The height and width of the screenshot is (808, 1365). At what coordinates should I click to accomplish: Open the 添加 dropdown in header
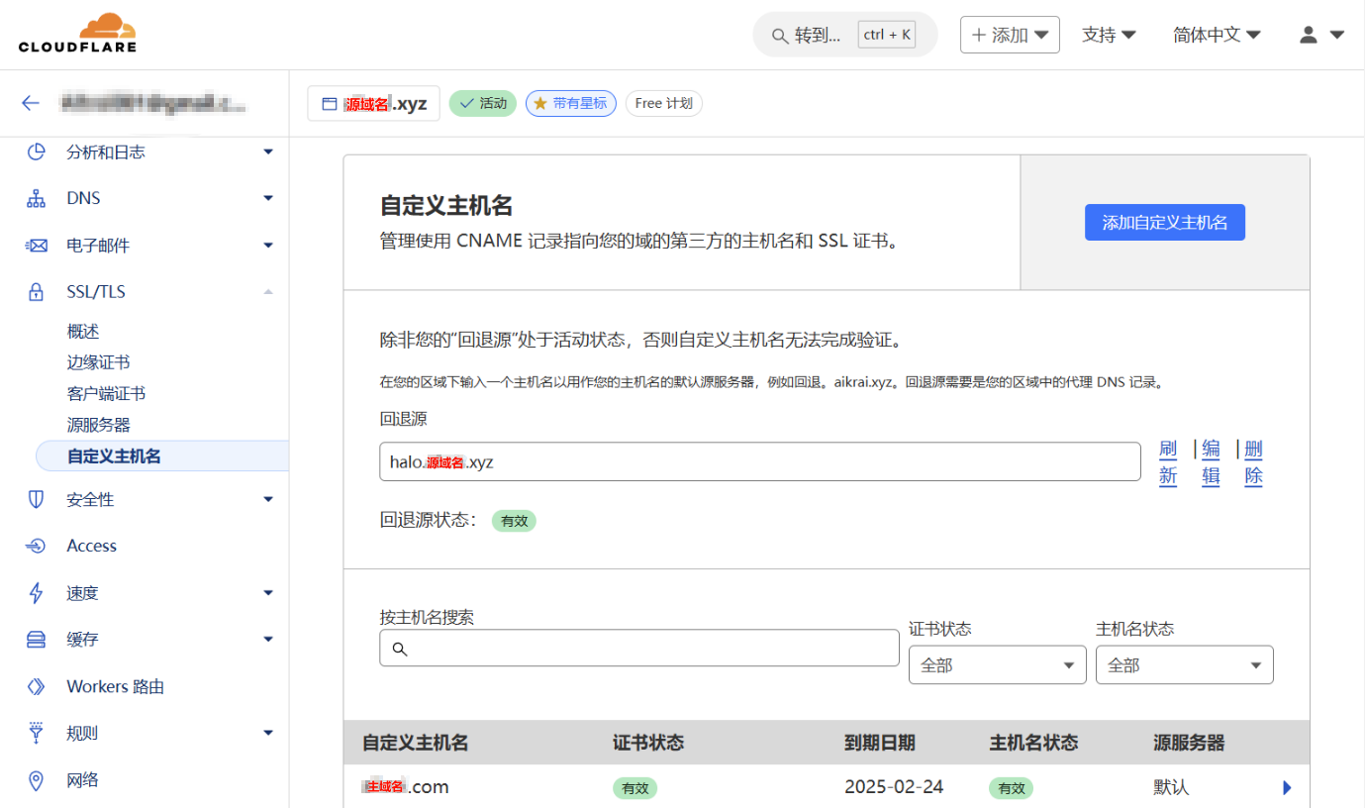tap(1010, 35)
